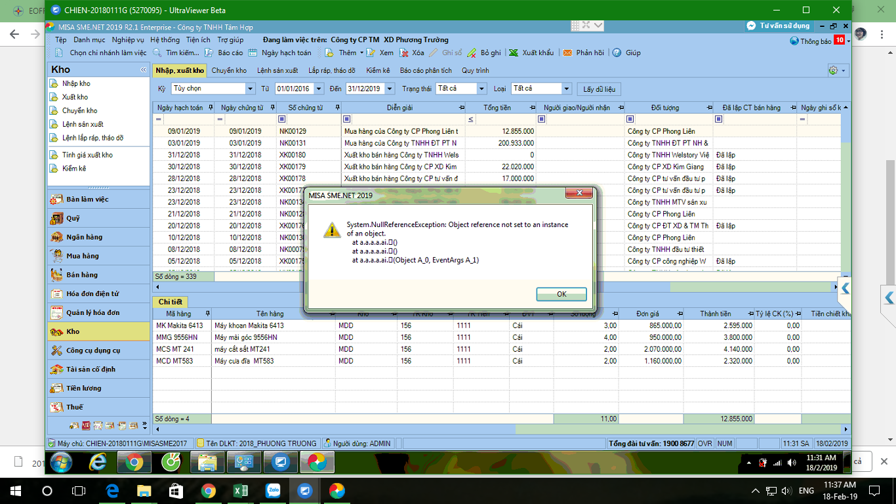Open the Loại type dropdown
896x504 pixels.
pyautogui.click(x=567, y=89)
